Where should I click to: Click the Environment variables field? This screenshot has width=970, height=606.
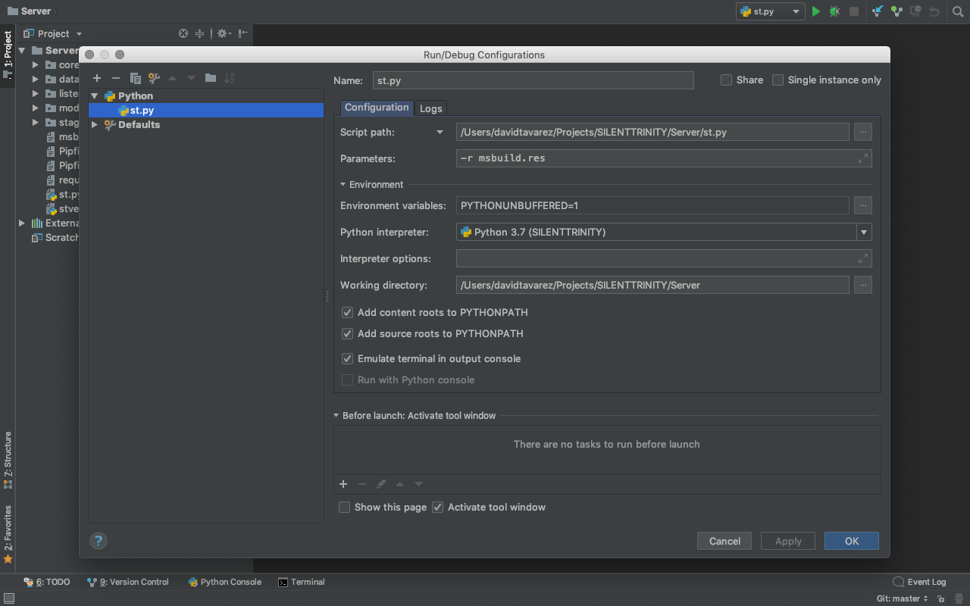pos(652,205)
